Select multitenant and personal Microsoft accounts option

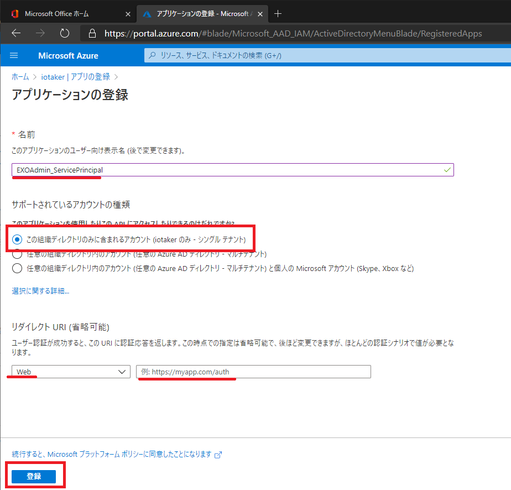coord(17,268)
